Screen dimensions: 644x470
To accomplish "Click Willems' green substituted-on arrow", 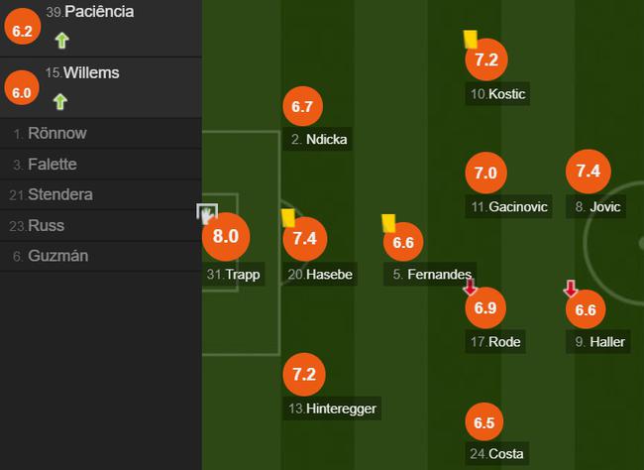I will point(60,101).
